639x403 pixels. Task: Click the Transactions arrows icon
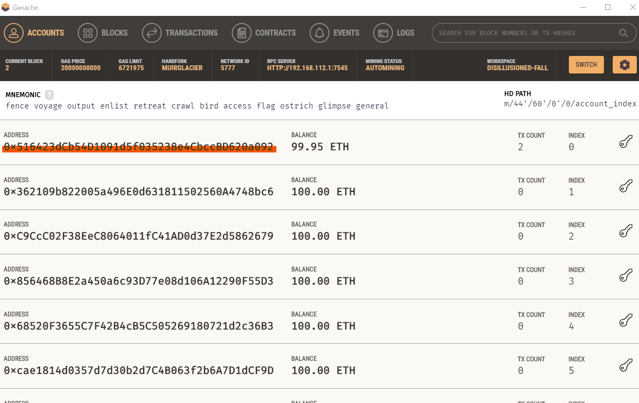click(152, 33)
